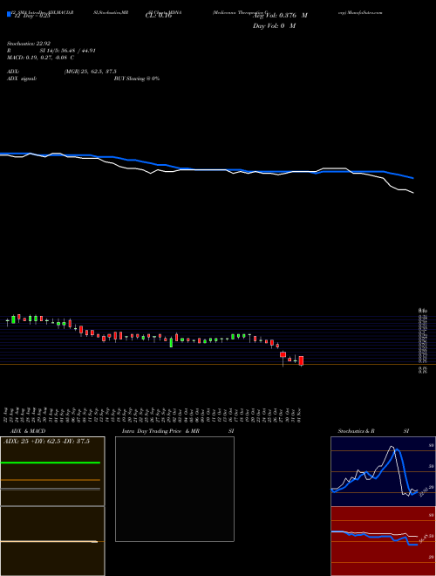The image size is (436, 576).
Task: Click the tall green candle in the price chart
Action: click(x=171, y=343)
